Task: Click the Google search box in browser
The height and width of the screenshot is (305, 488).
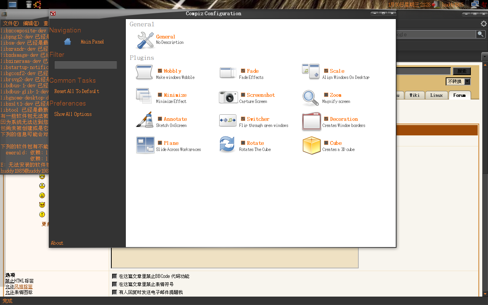Action: tap(436, 34)
